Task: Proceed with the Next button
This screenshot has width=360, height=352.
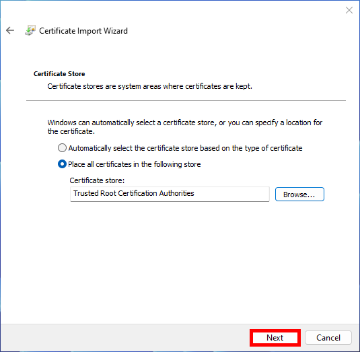Action: (275, 338)
